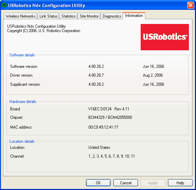Open the Link Status tab

click(x=48, y=16)
